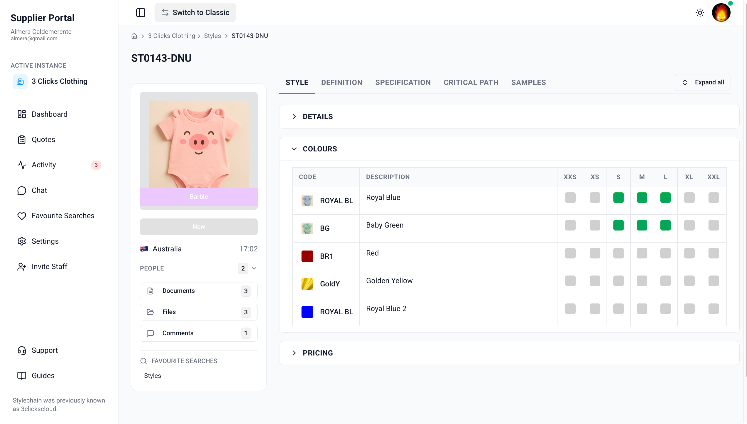Toggle size L for Royal Blue
The image size is (747, 424).
[665, 198]
